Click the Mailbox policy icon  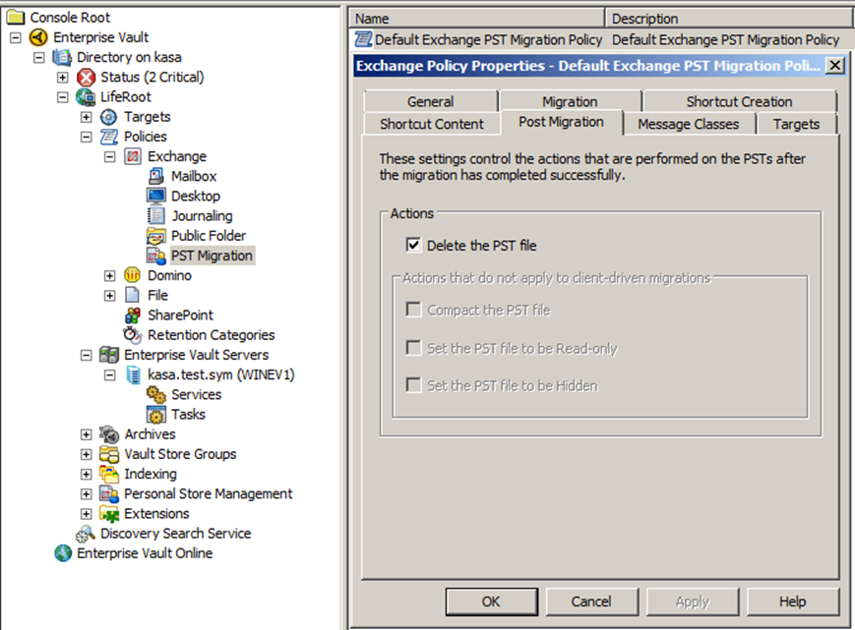click(x=156, y=176)
